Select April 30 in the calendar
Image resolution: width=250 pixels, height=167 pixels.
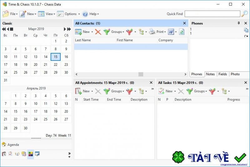coord(26,128)
